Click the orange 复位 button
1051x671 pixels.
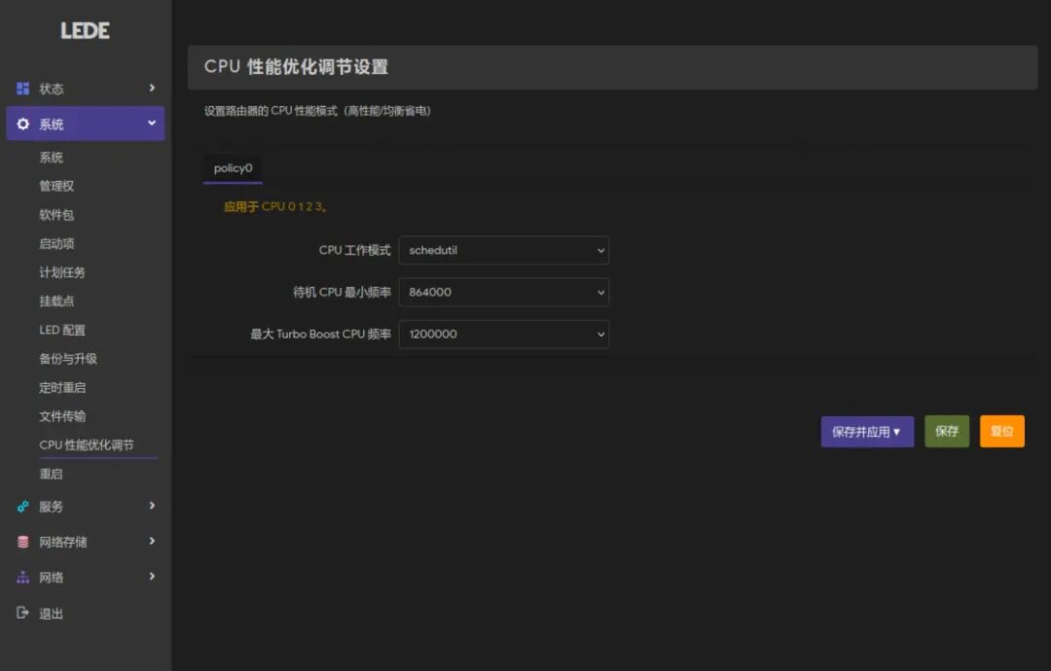pos(1002,432)
